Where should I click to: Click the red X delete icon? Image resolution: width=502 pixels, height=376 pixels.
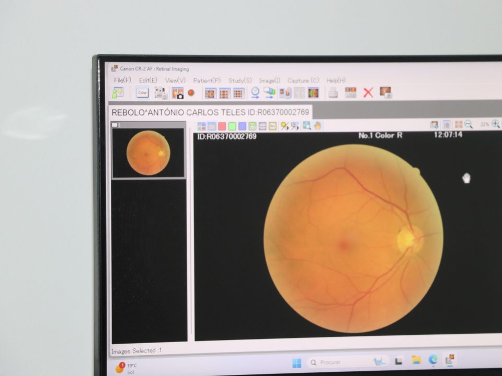pos(368,93)
